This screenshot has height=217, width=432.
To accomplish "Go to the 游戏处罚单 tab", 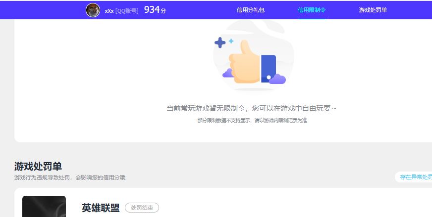I will [x=373, y=10].
